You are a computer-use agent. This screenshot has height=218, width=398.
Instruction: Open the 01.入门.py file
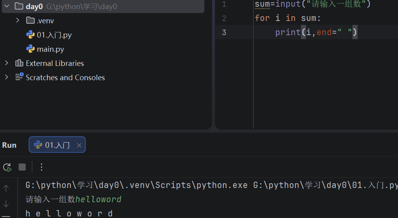[54, 35]
